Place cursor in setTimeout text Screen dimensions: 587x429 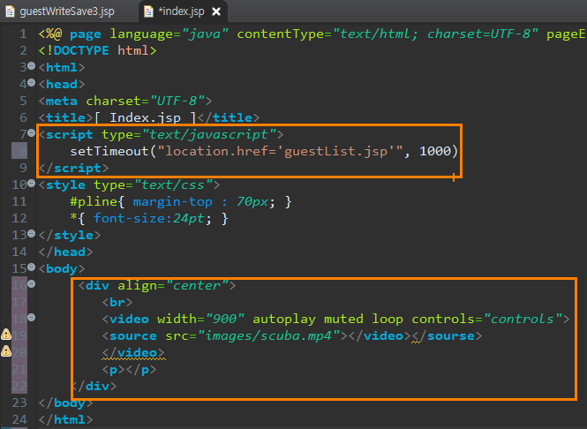[109, 151]
